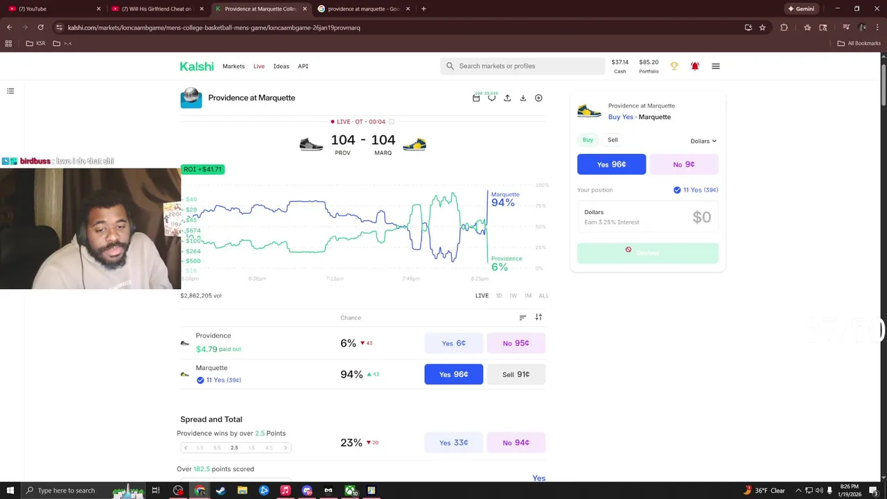
Task: Click next arrow on spread selector
Action: coord(285,448)
